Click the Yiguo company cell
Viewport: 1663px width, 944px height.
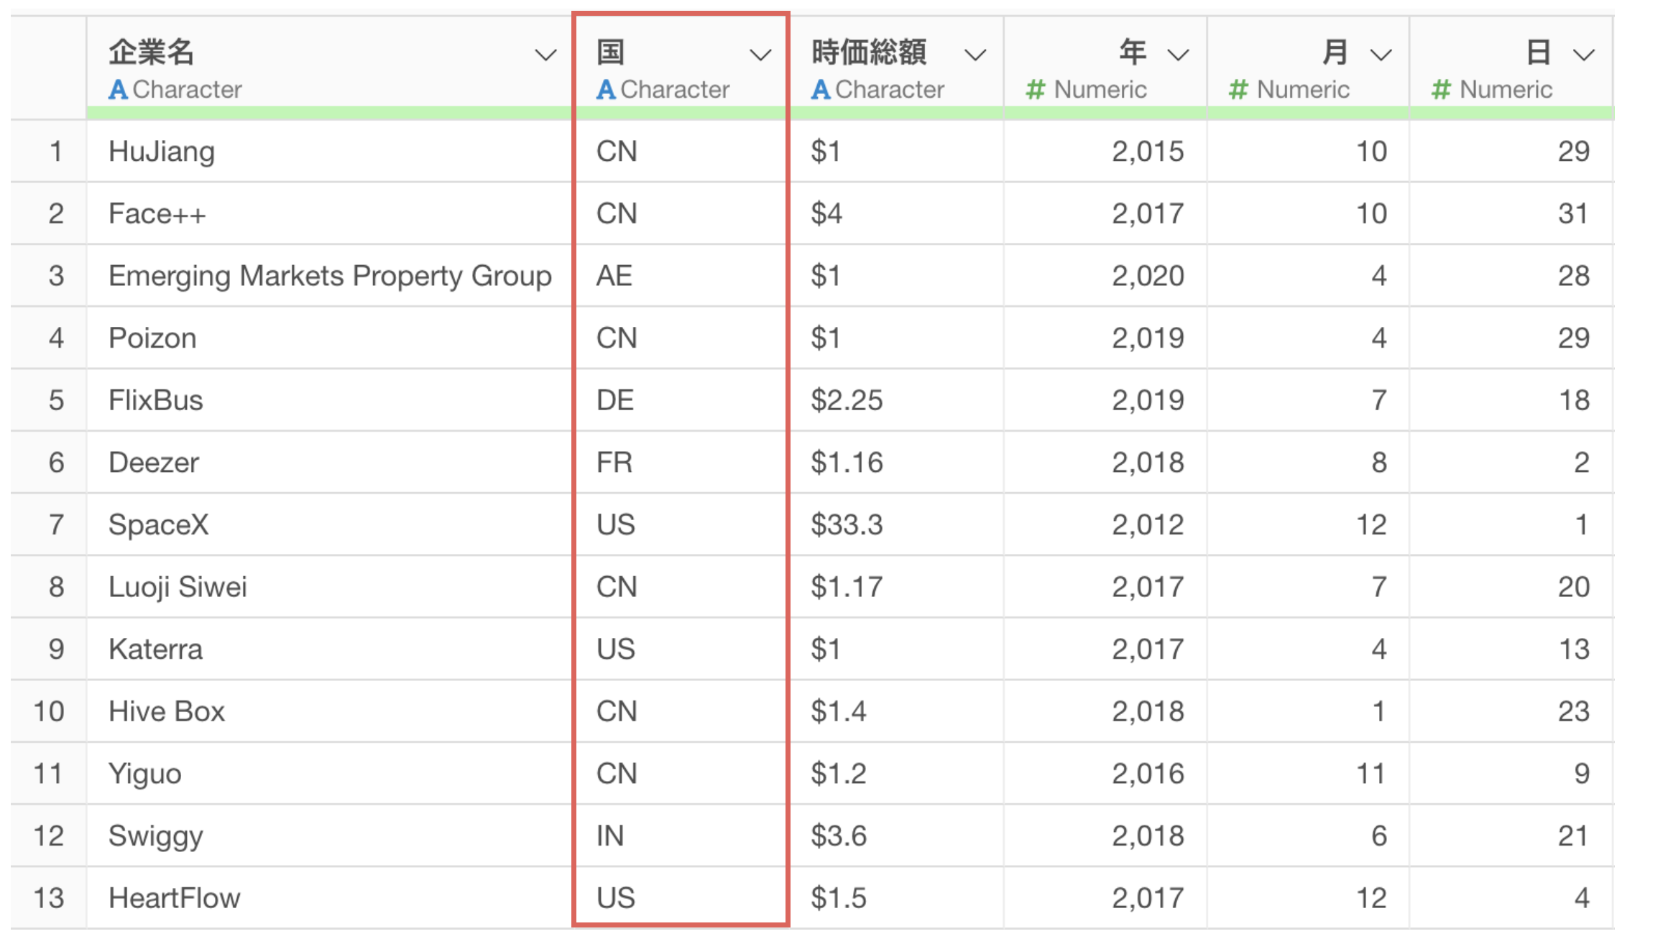(329, 774)
